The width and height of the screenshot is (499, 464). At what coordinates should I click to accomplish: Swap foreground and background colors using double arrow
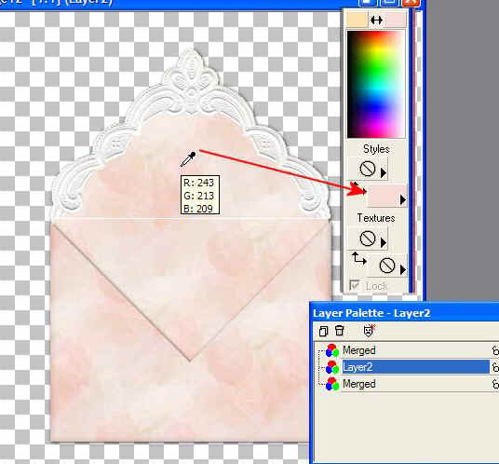pos(376,20)
